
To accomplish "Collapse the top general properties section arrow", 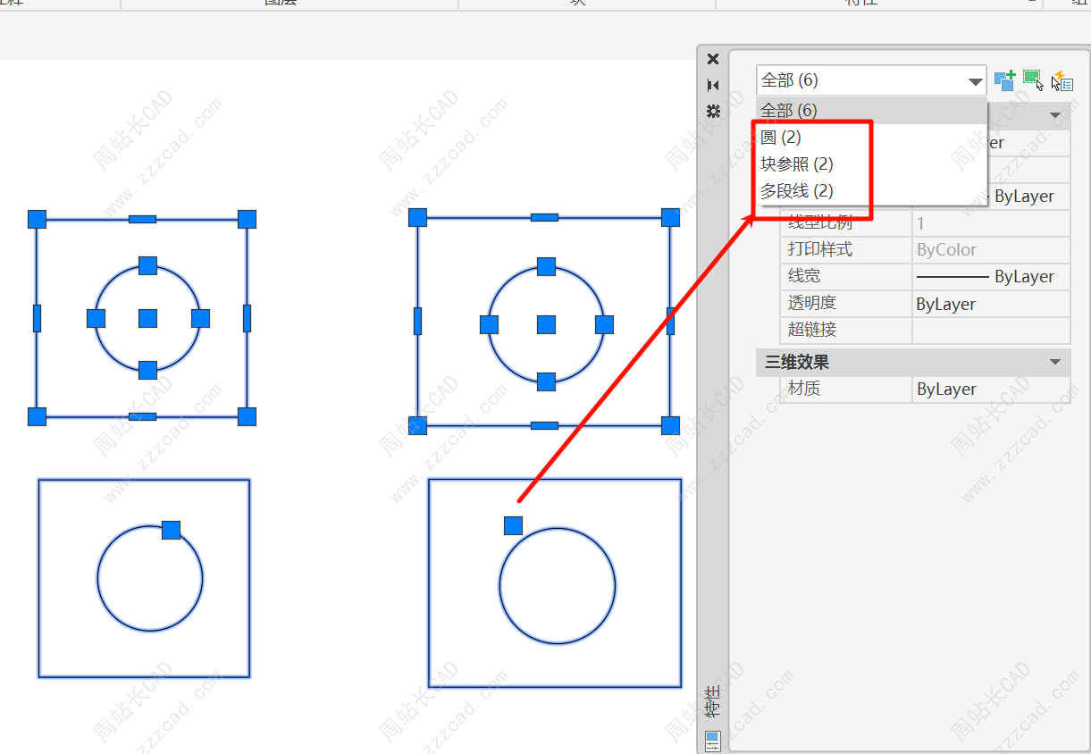I will (x=1055, y=115).
